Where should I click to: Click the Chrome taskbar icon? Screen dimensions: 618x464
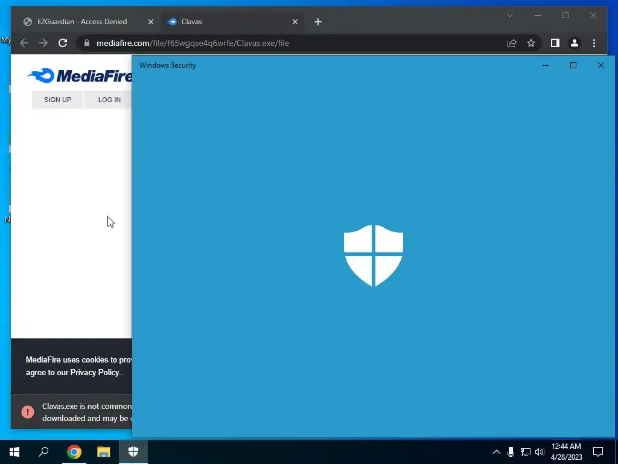(x=74, y=452)
